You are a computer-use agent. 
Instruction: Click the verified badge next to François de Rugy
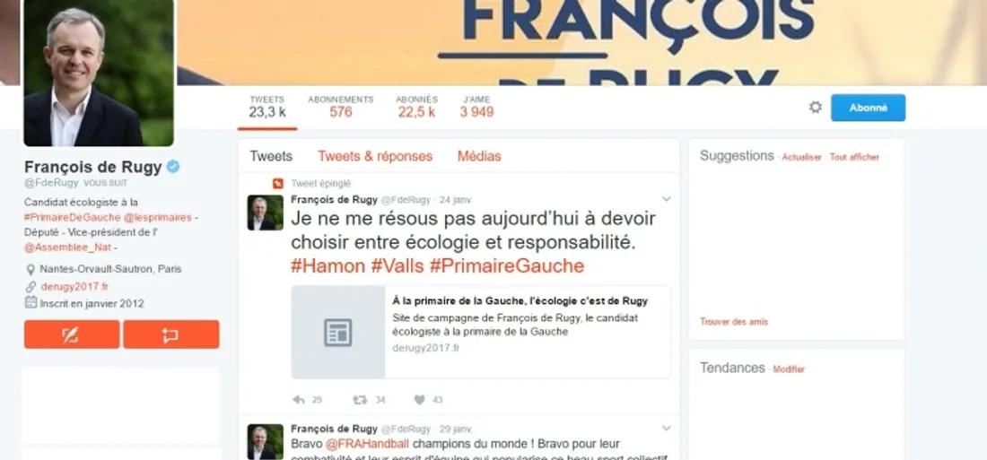(x=173, y=167)
